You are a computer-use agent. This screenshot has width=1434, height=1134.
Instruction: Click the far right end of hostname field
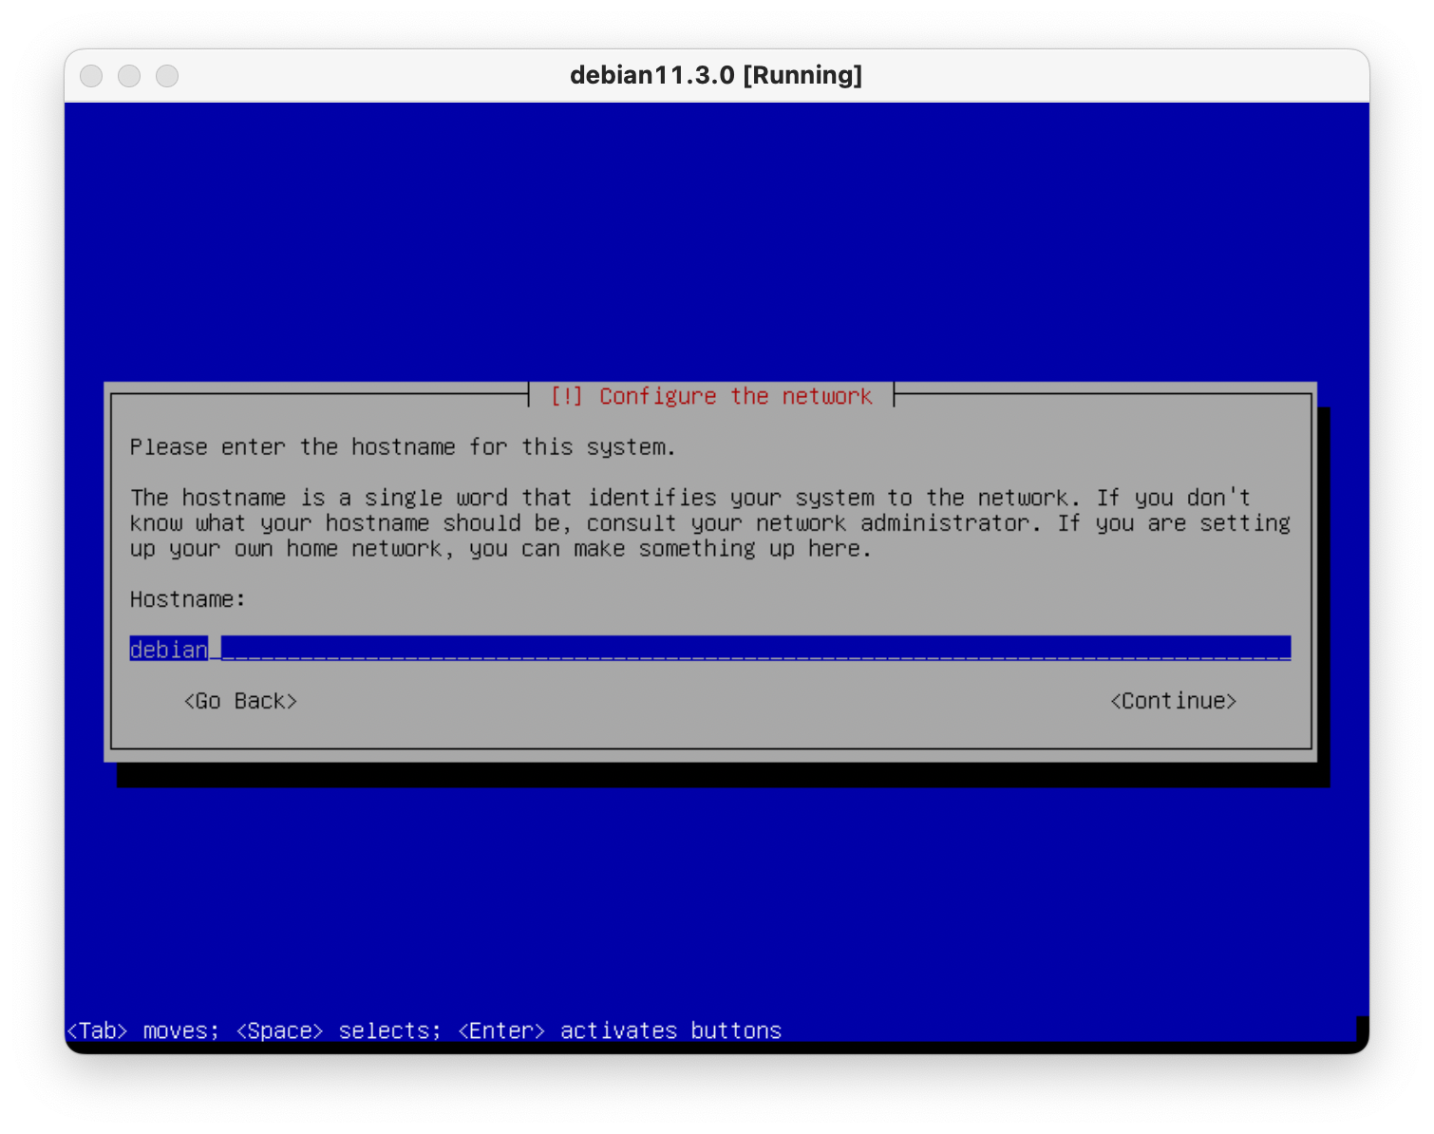[1282, 649]
